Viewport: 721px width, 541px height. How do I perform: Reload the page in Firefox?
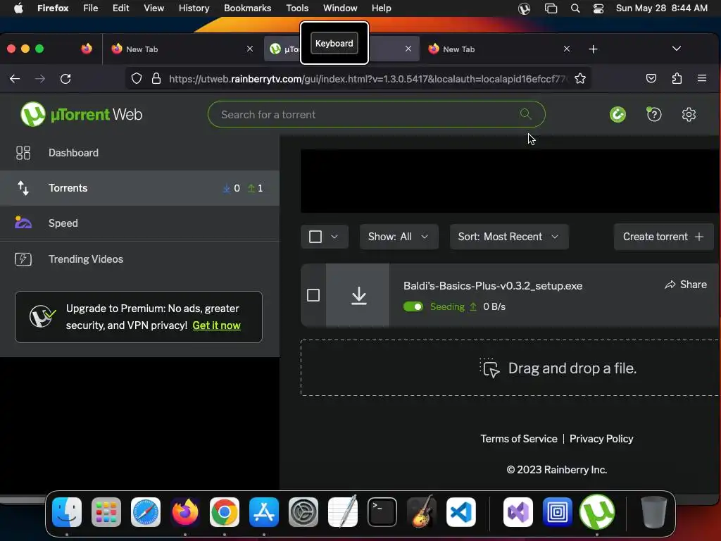coord(65,79)
